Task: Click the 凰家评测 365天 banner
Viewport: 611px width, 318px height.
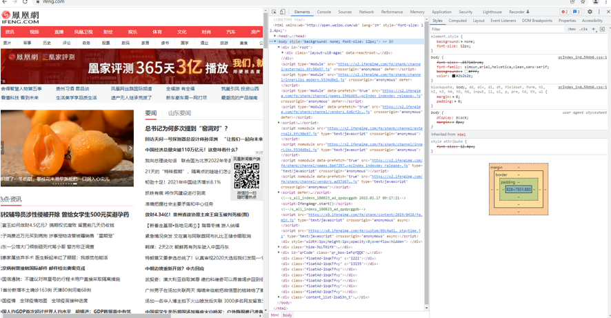Action: [x=131, y=67]
